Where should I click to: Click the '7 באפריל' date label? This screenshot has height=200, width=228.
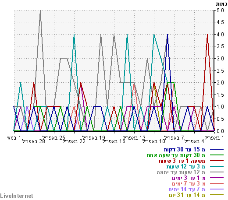coord(174,138)
